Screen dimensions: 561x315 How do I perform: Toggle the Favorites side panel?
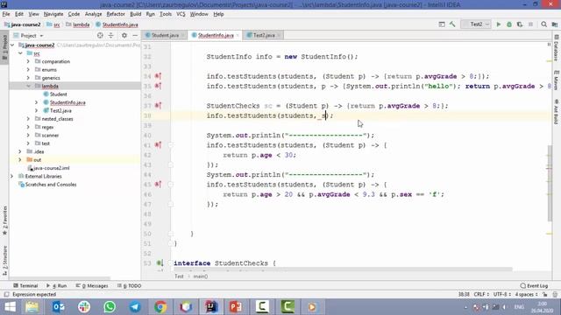click(x=4, y=220)
